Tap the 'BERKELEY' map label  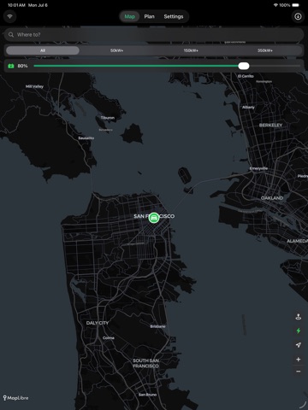pyautogui.click(x=270, y=126)
